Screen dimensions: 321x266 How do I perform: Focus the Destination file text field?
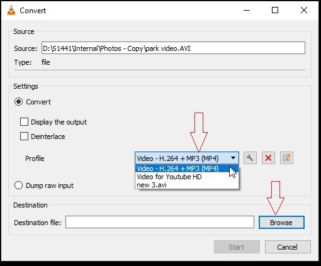coord(160,222)
